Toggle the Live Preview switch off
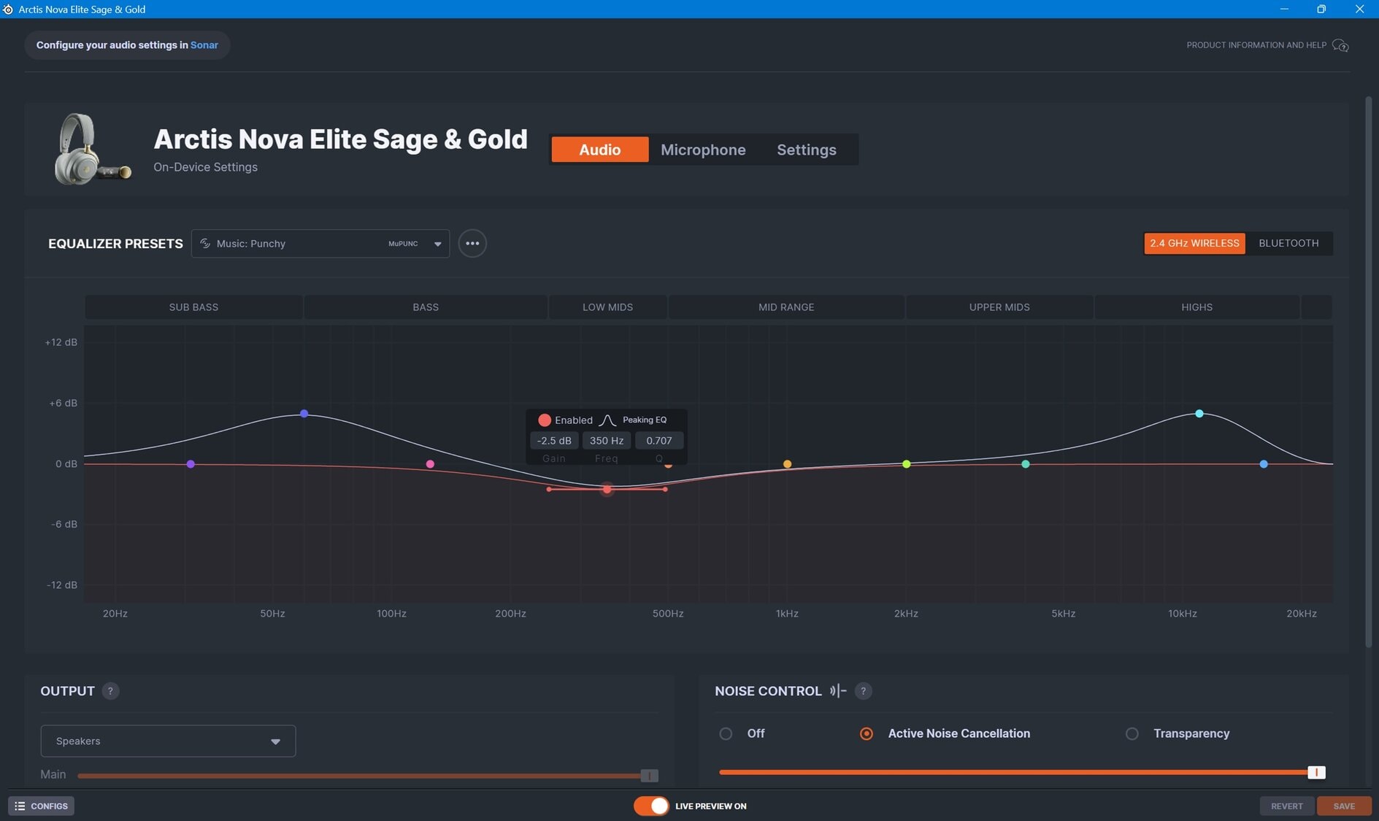The height and width of the screenshot is (821, 1379). click(650, 806)
